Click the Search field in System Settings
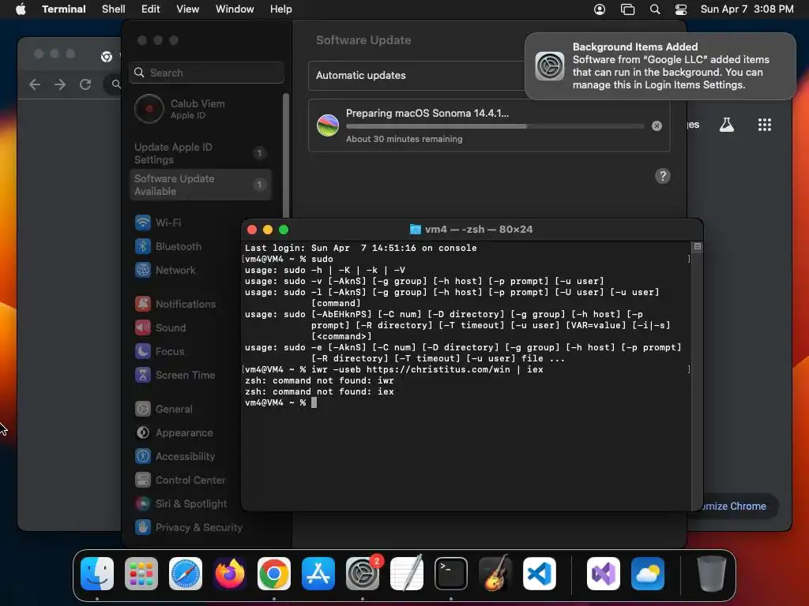Image resolution: width=809 pixels, height=606 pixels. coord(206,73)
